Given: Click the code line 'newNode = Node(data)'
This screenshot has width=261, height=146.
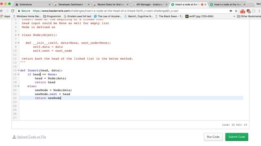Looking at the screenshot, I should [53, 90].
